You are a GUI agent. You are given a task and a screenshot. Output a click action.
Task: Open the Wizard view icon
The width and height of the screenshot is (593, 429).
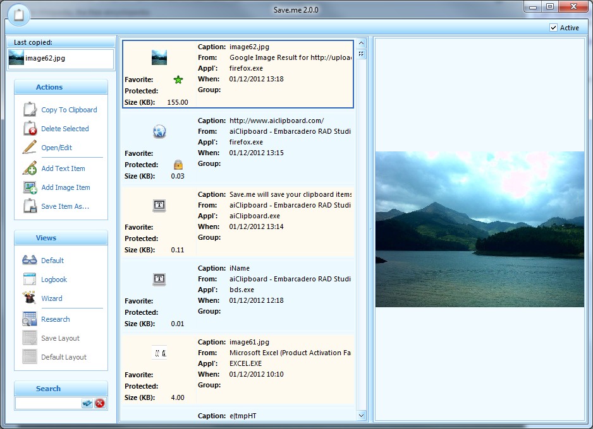tap(30, 298)
